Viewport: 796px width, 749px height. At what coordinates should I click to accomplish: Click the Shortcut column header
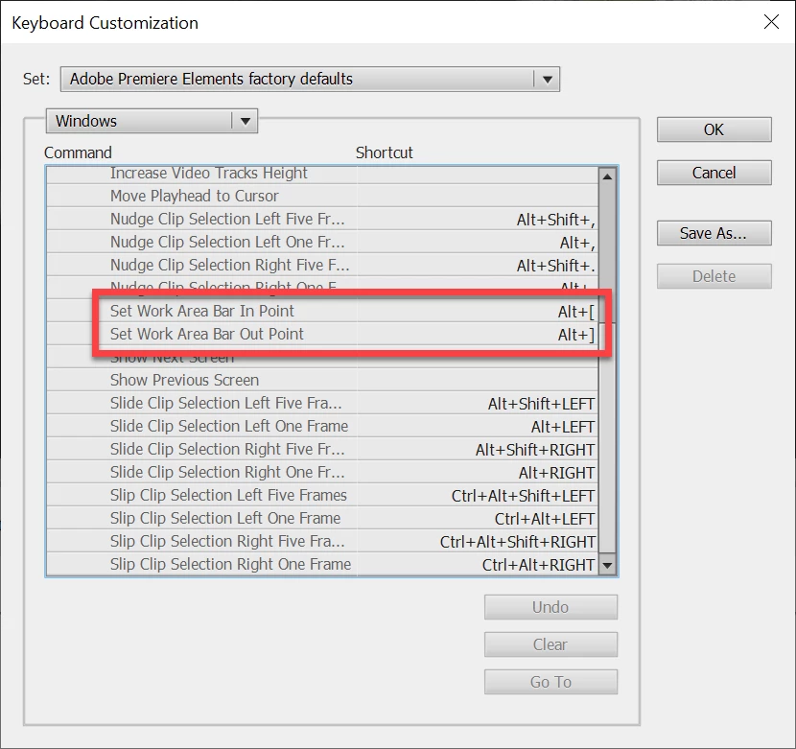coord(385,152)
